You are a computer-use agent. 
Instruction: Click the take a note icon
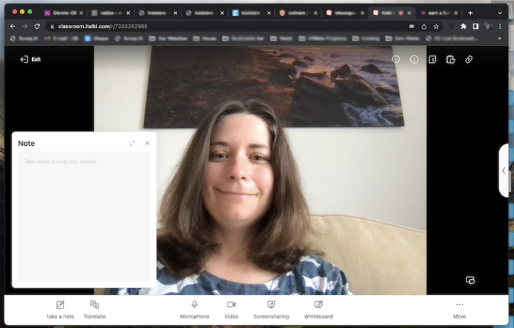coord(60,305)
